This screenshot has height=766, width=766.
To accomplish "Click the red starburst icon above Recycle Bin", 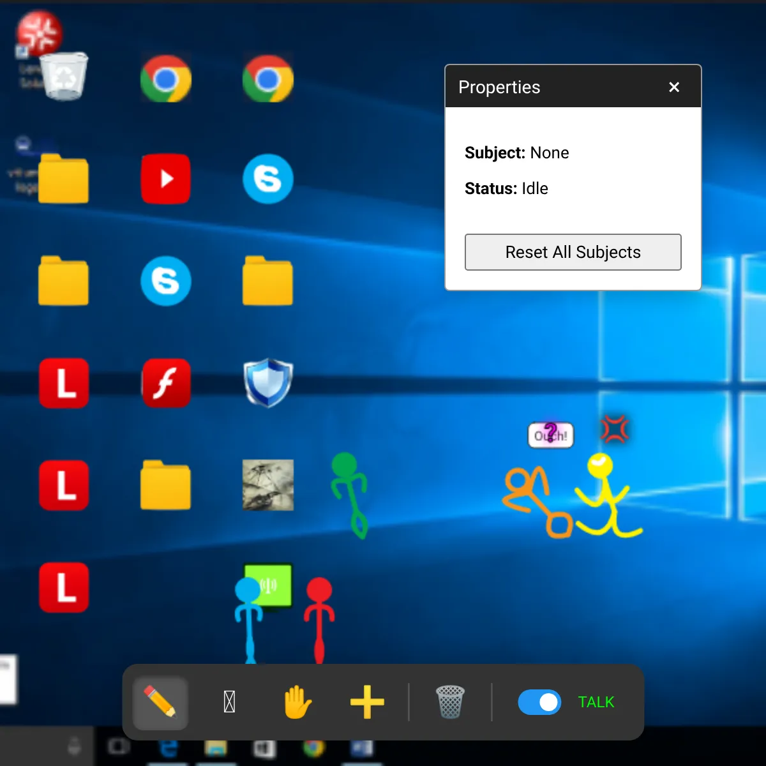I will pyautogui.click(x=39, y=33).
